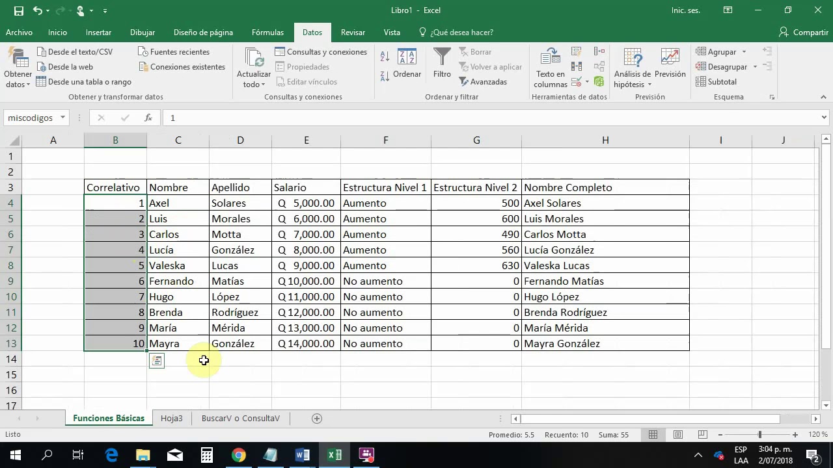Screen dimensions: 833x468
Task: Click the Ocultar detalle outline icon
Action: tap(767, 66)
